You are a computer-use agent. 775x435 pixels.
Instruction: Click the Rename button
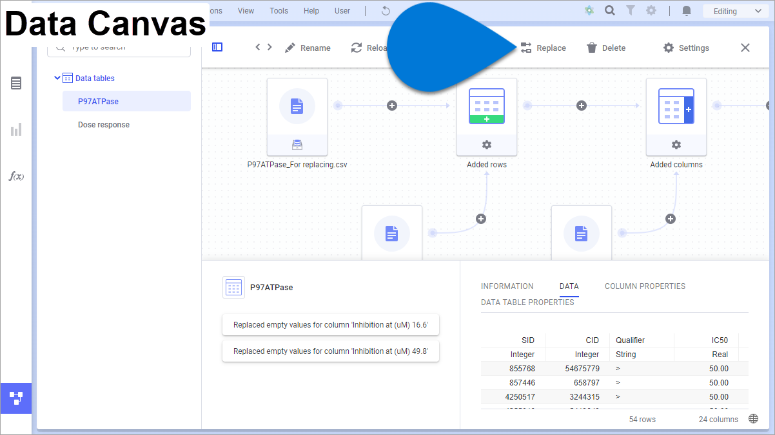tap(308, 48)
